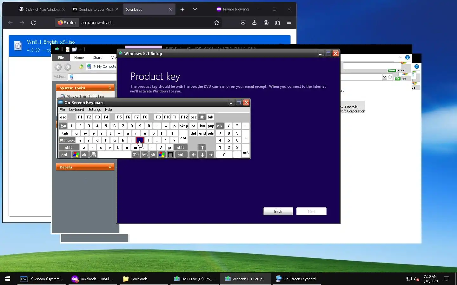Viewport: 457px width, 285px height.
Task: Click the Explorer Address input field
Action: coord(92,77)
